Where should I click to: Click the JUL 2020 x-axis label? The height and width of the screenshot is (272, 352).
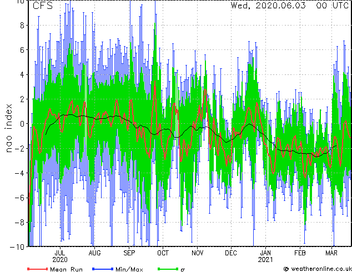click(x=60, y=256)
